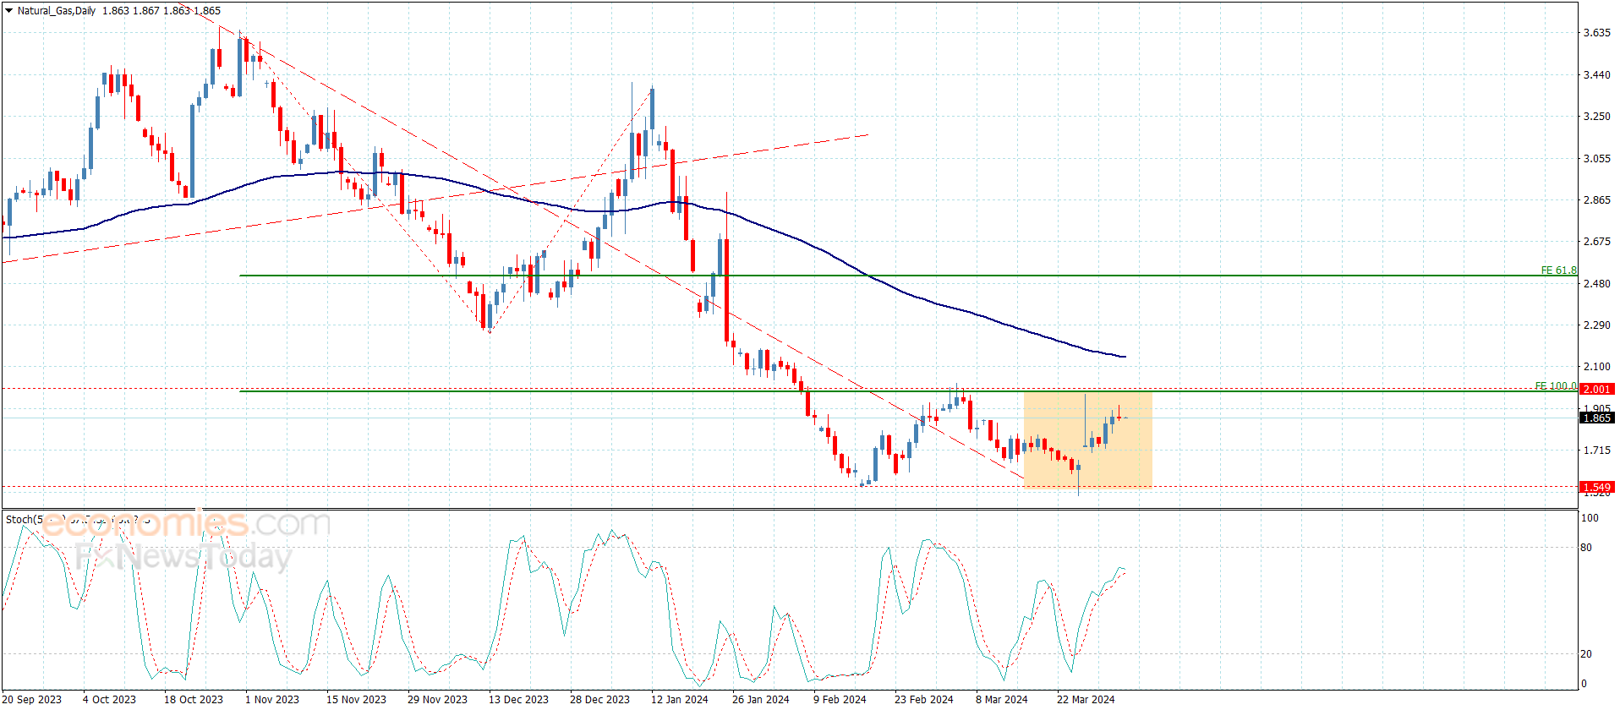Select the FE 100.0 Fibonacci label
Viewport: 1620px width, 710px height.
click(1555, 386)
